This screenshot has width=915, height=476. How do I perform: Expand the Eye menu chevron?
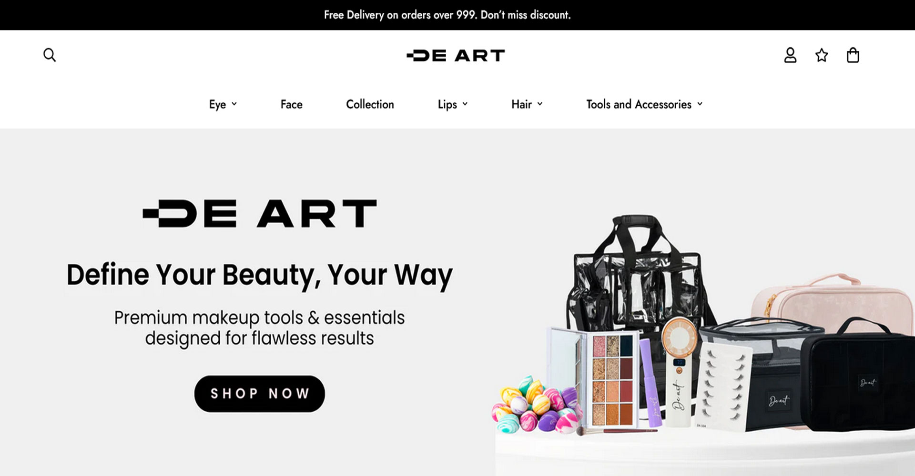pos(234,104)
